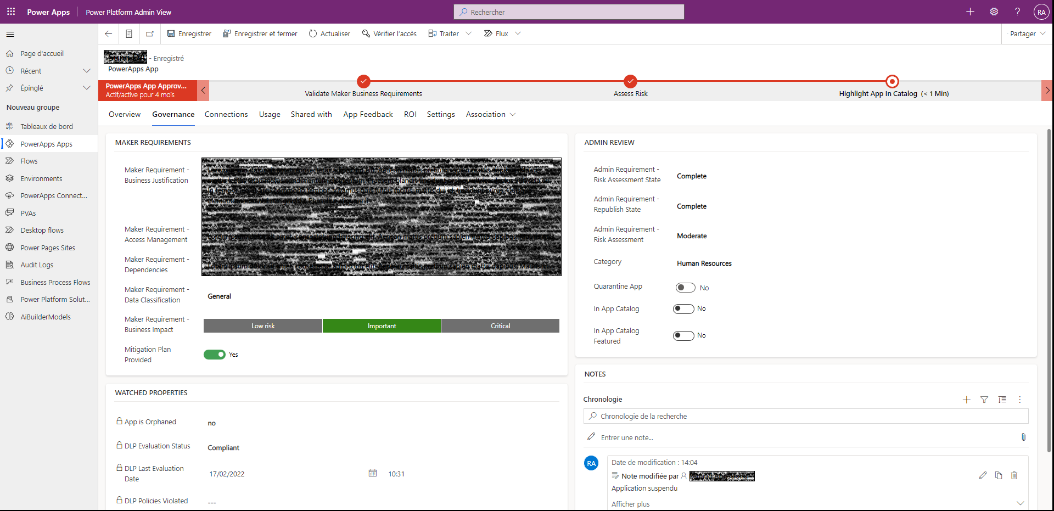Open the app launcher waffle icon
This screenshot has height=511, width=1054.
(11, 12)
